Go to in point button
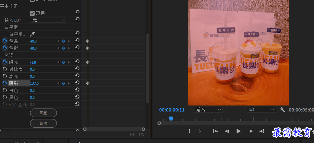 [x=215, y=131]
